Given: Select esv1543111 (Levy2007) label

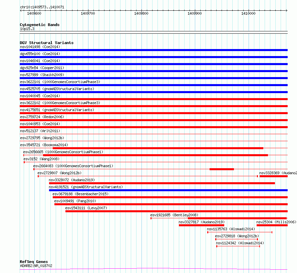Looking at the screenshot, I should (86, 208).
